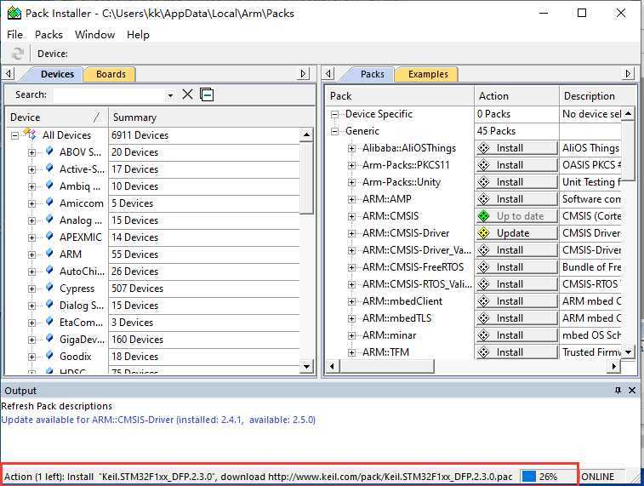
Task: Click the Pack Installer app icon in title bar
Action: (x=14, y=13)
